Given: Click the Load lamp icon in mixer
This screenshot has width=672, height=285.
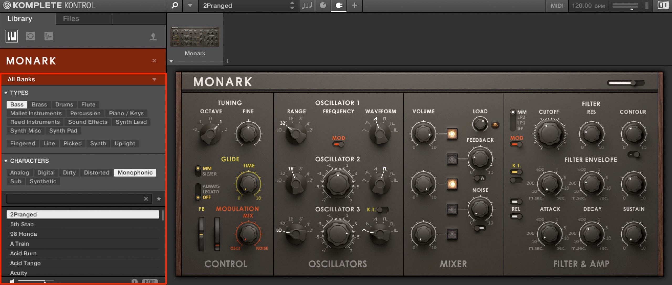Looking at the screenshot, I should [495, 125].
